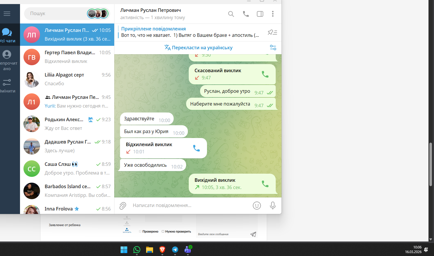Open File Explorer from the taskbar
The height and width of the screenshot is (256, 434).
149,250
